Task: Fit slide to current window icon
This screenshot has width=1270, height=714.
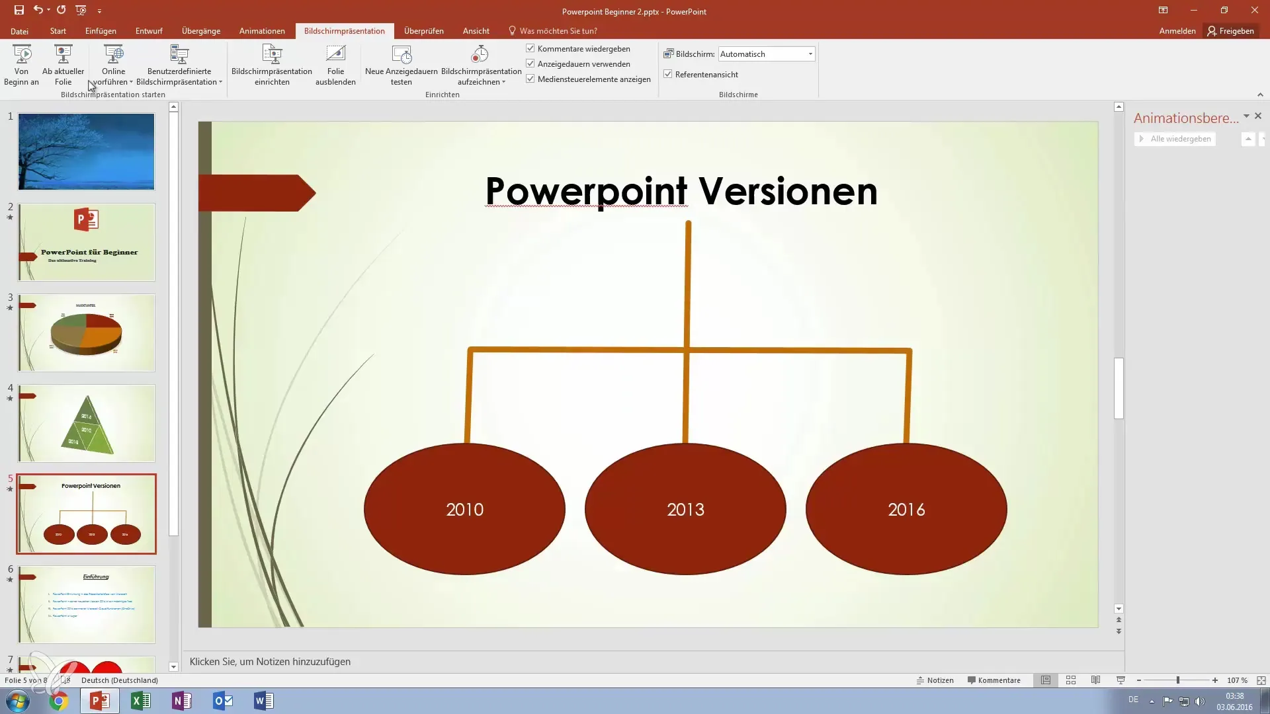Action: point(1261,680)
